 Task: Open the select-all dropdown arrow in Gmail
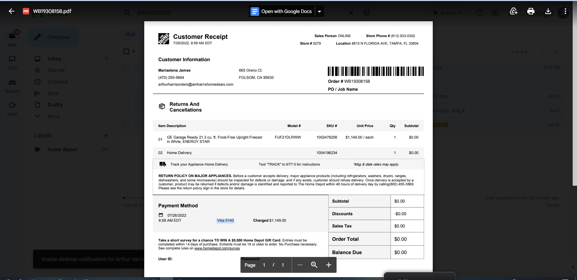pyautogui.click(x=133, y=51)
